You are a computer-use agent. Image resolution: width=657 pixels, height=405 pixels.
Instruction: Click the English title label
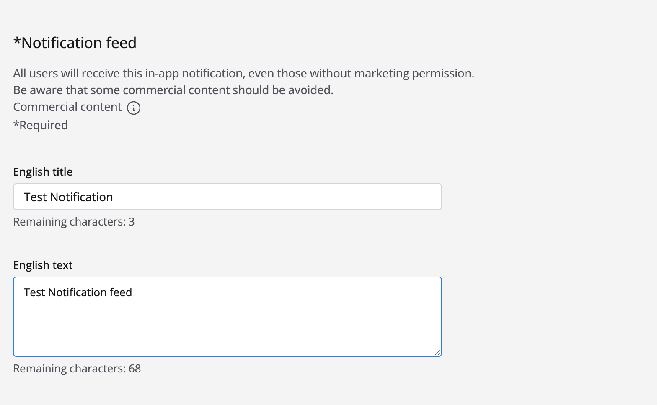43,172
